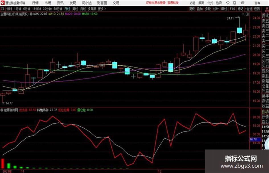Image resolution: width=269 pixels, height=173 pixels.
Task: Open the 交易 menu
Action: click(116, 3)
